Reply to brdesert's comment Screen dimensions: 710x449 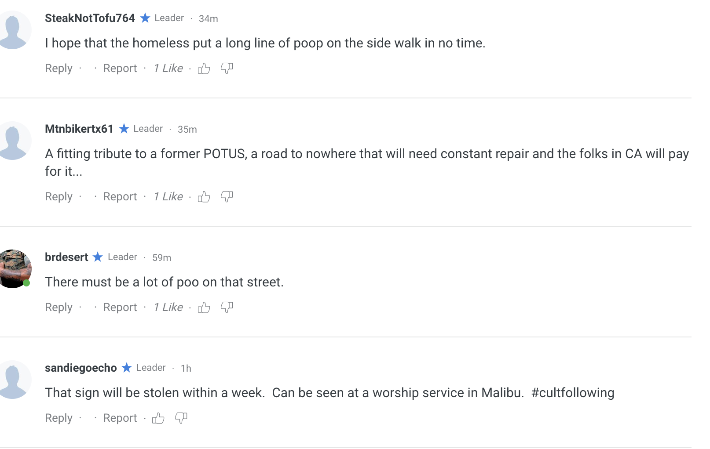click(x=59, y=308)
